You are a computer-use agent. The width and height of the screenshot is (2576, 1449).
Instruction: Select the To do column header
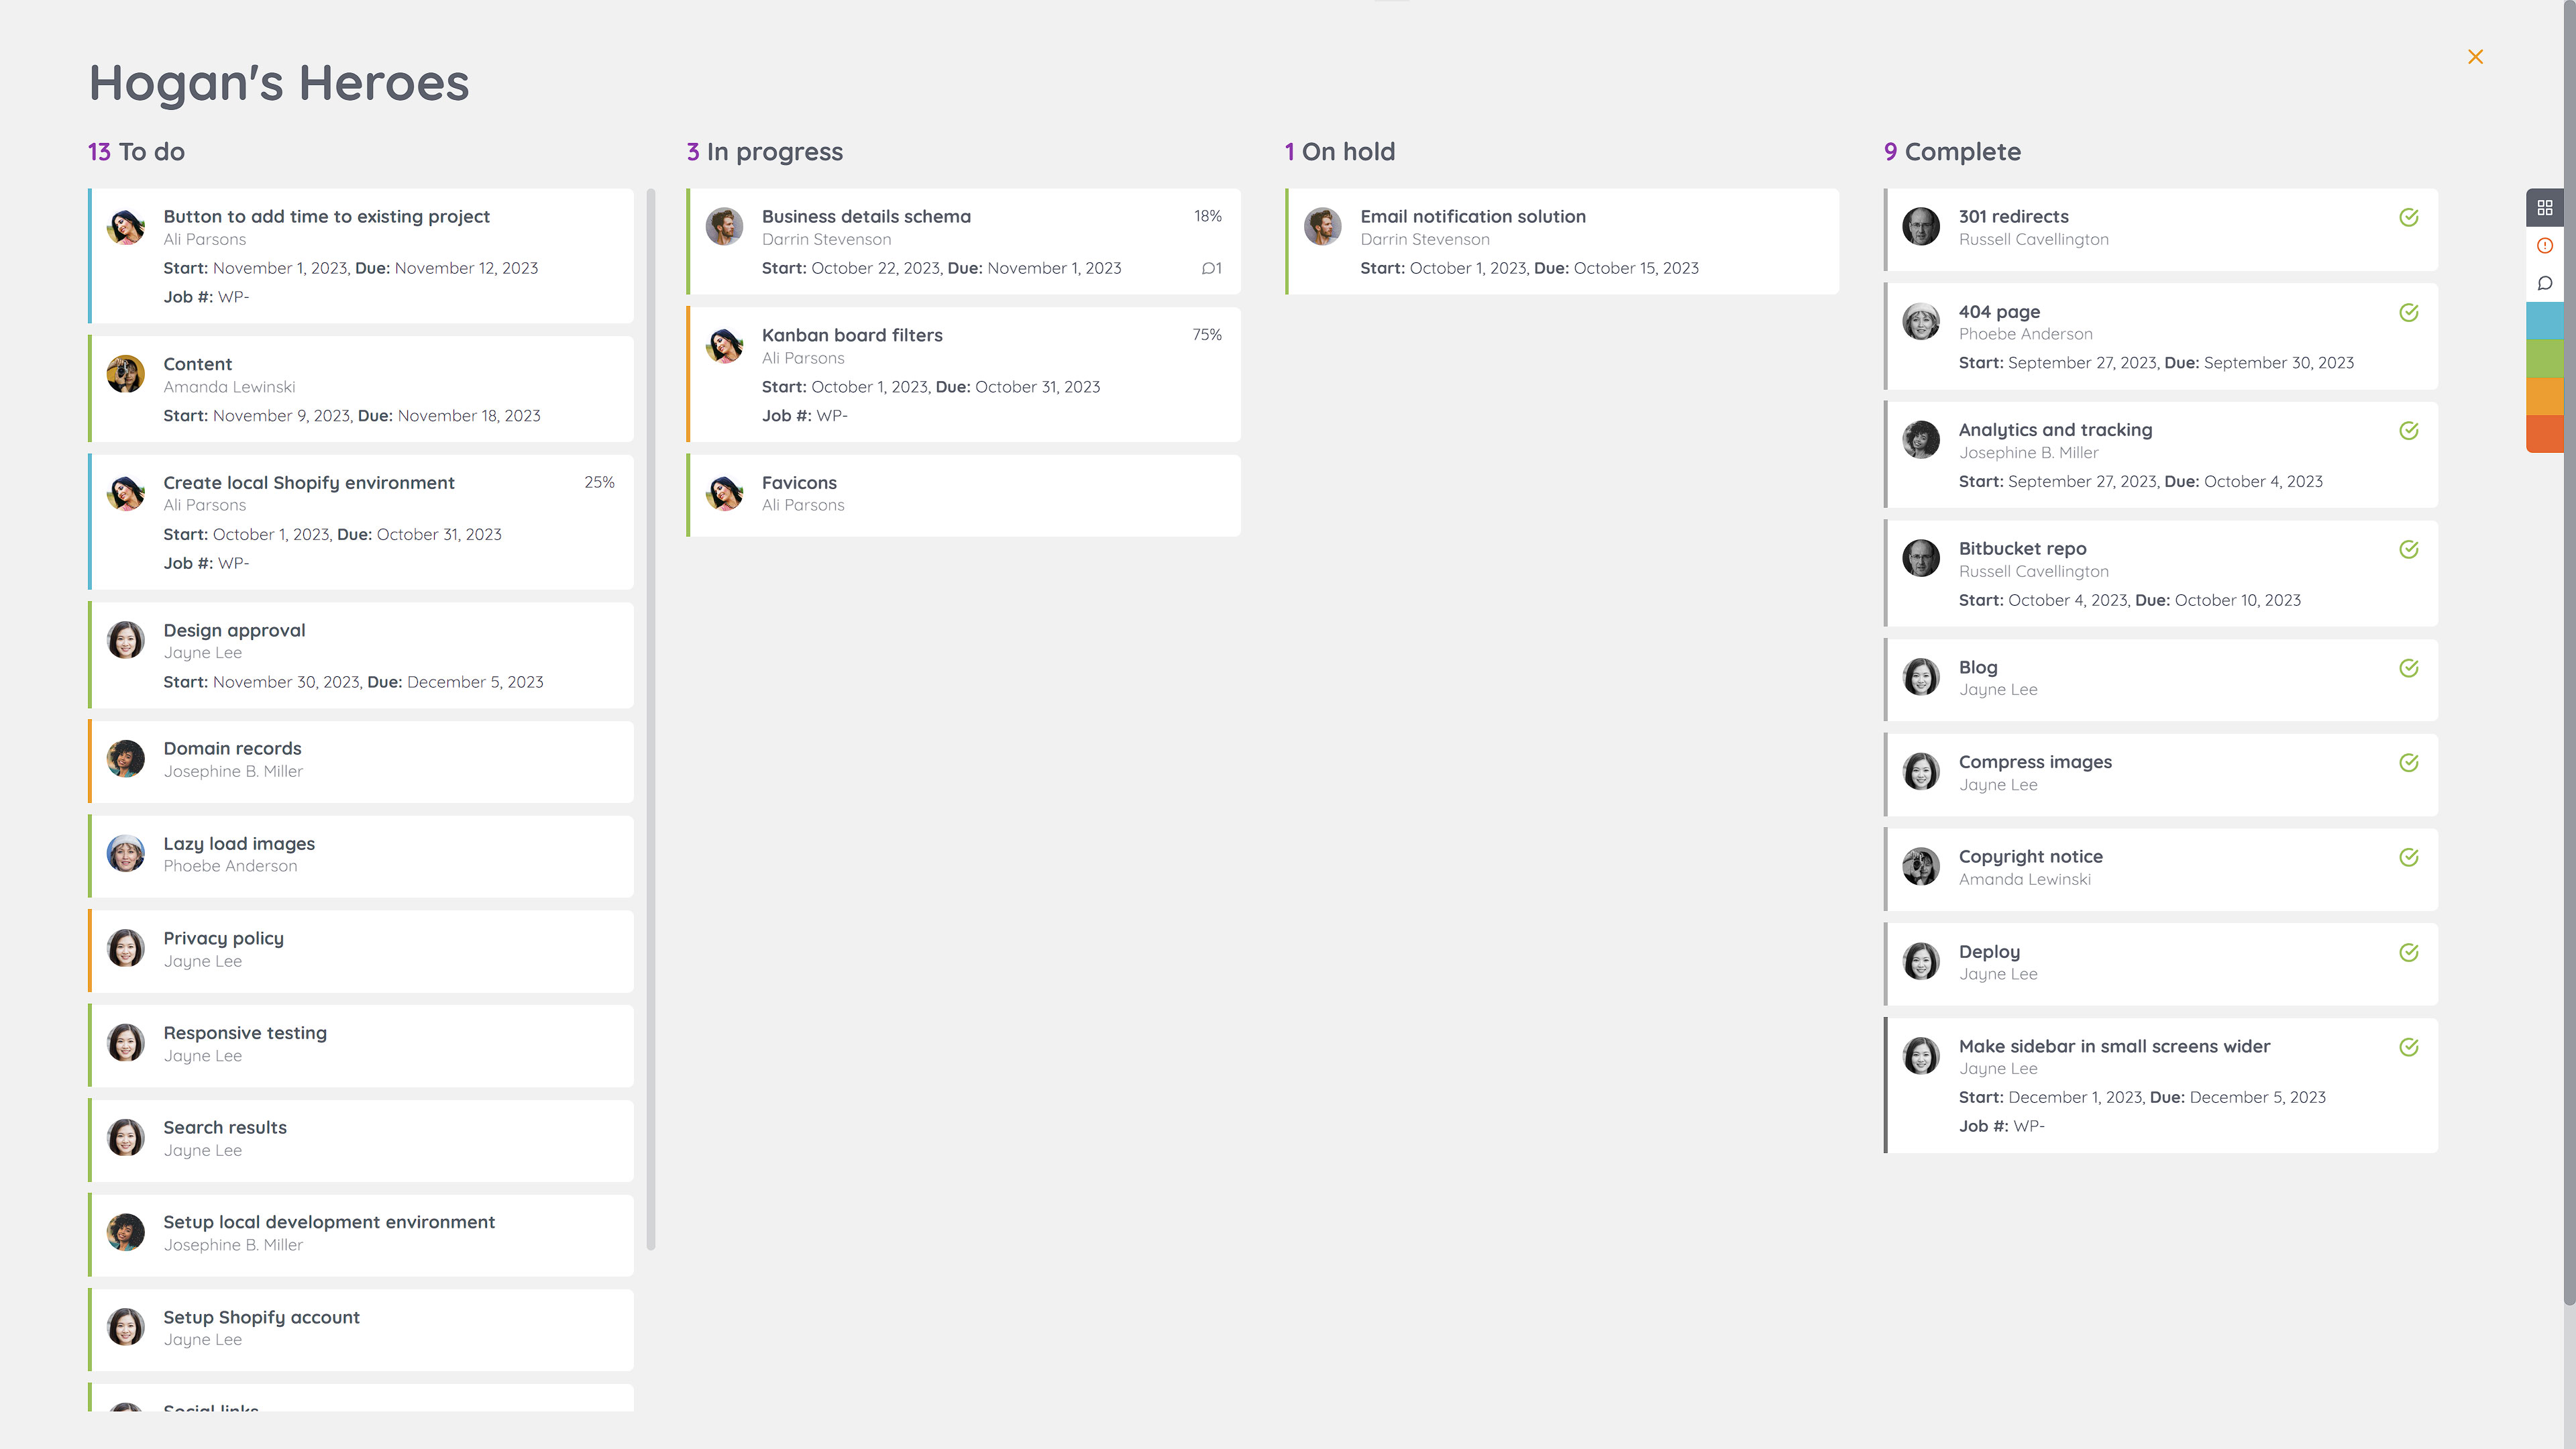tap(136, 151)
